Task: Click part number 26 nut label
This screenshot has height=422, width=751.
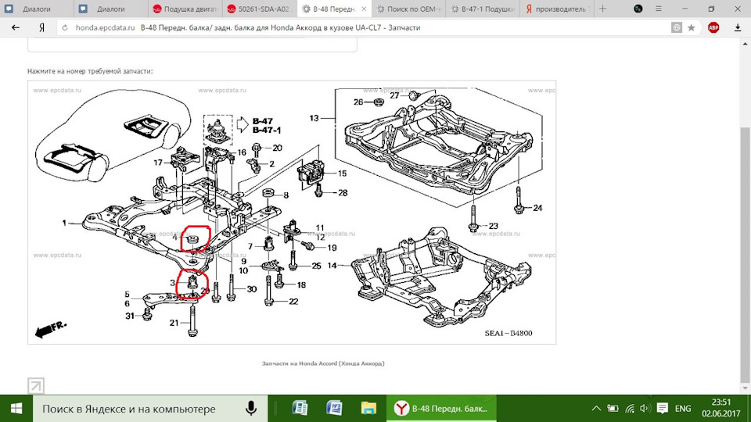Action: (359, 102)
